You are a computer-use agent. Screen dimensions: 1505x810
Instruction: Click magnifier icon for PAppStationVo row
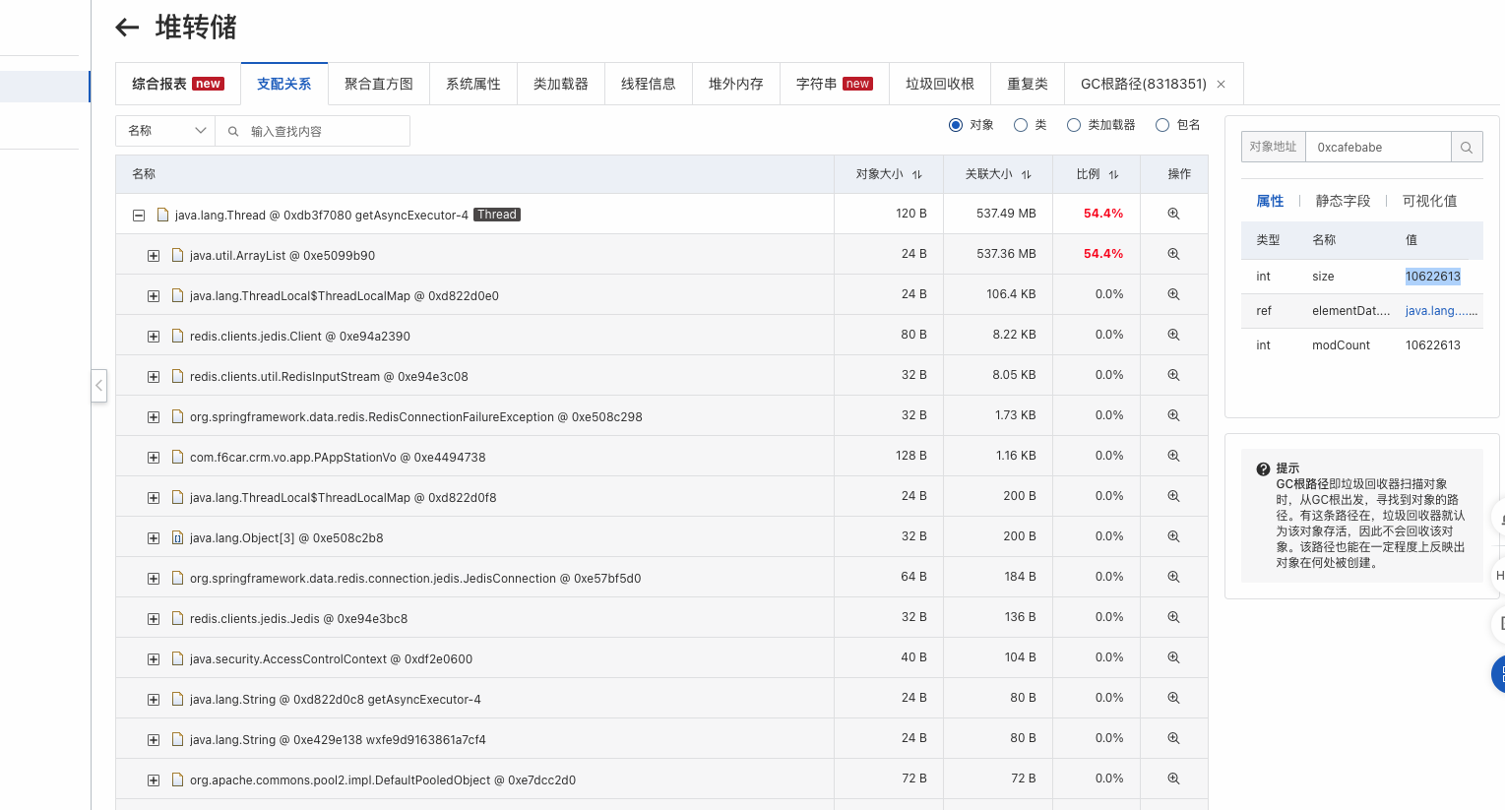(x=1173, y=456)
